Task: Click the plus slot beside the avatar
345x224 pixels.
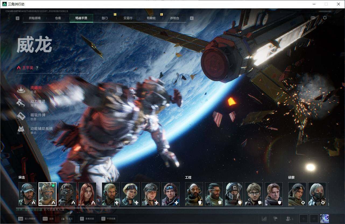Action: [314, 219]
